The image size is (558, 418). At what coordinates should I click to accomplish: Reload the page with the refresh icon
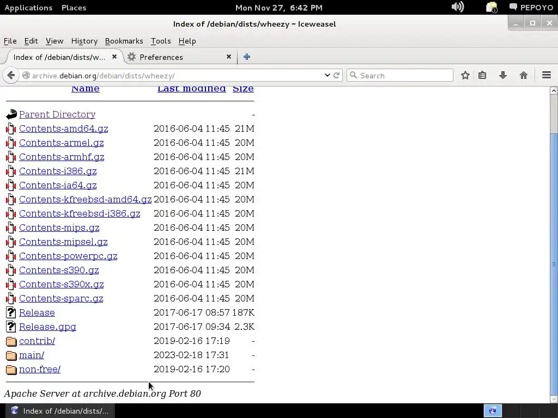tap(336, 75)
